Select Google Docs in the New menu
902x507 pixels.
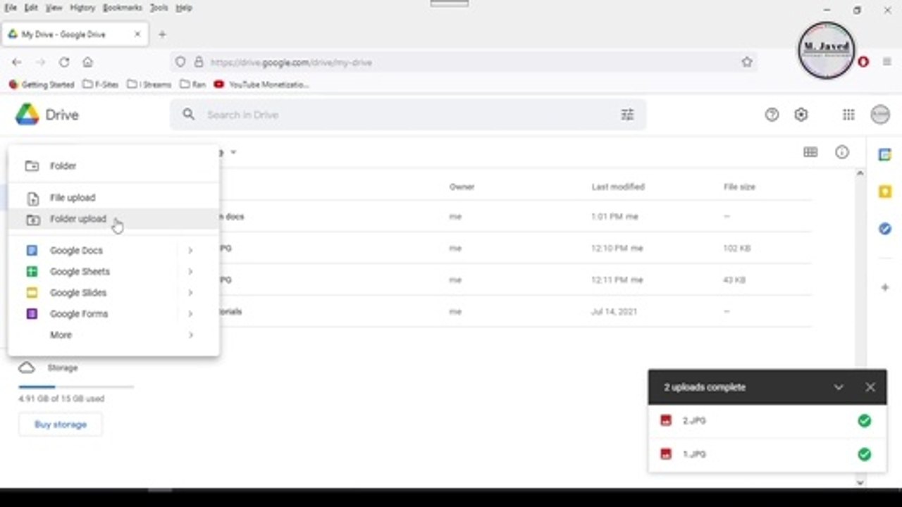click(x=113, y=251)
